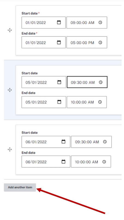
Task: Grab the drag handle of the first item
Action: click(x=10, y=30)
